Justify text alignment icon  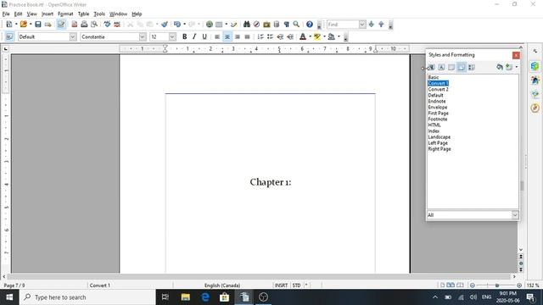point(247,36)
